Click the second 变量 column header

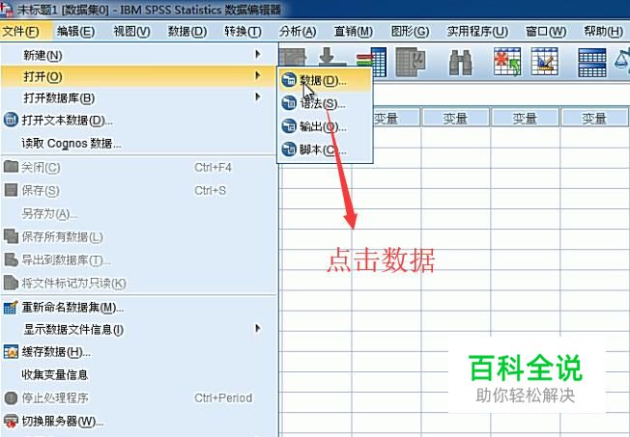point(455,118)
